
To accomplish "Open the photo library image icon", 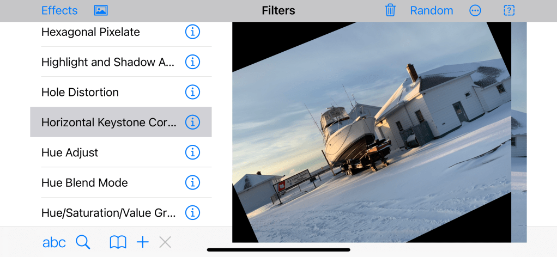I will (101, 10).
